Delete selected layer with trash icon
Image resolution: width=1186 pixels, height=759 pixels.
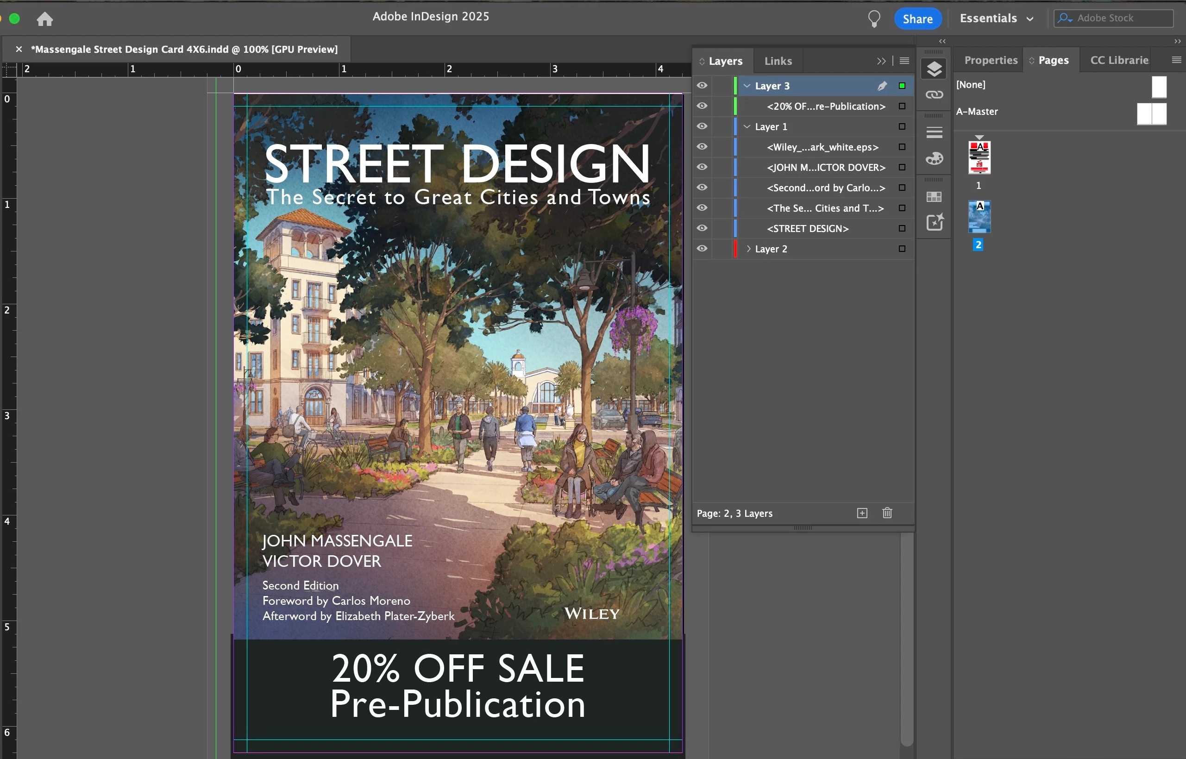887,513
